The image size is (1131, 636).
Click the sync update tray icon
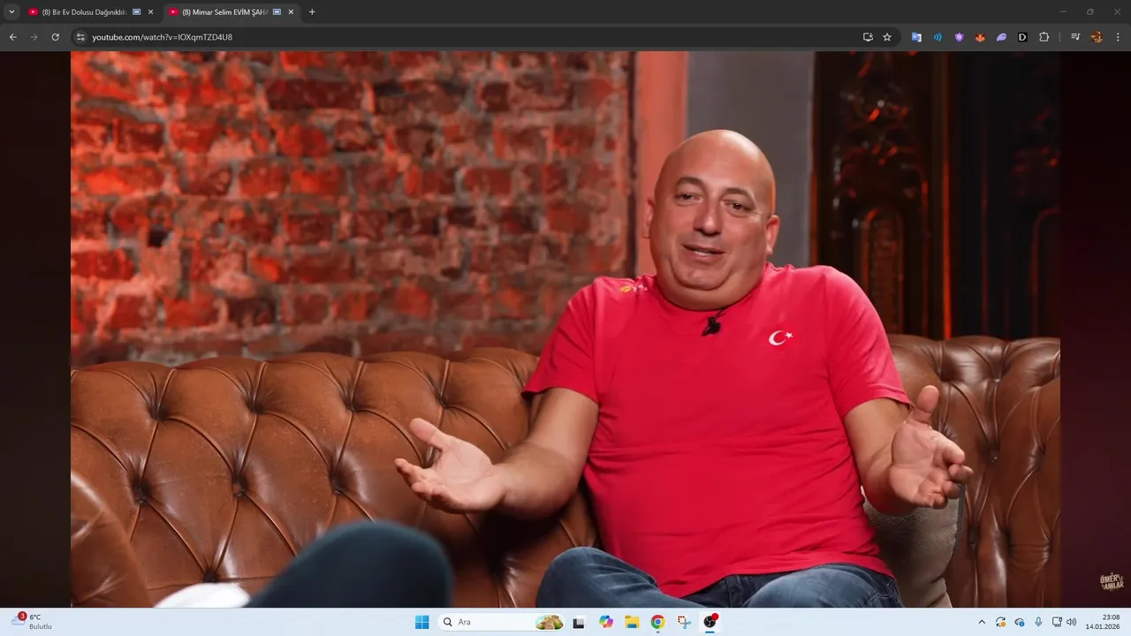[x=1000, y=622]
